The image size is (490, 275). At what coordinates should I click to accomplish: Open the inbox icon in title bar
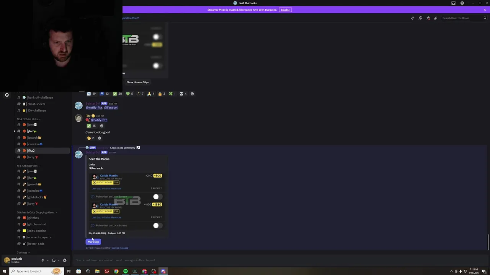tap(454, 3)
